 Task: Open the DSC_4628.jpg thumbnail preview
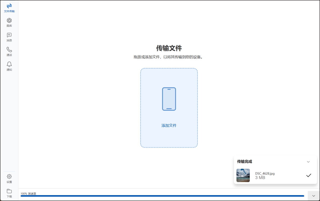pos(243,175)
